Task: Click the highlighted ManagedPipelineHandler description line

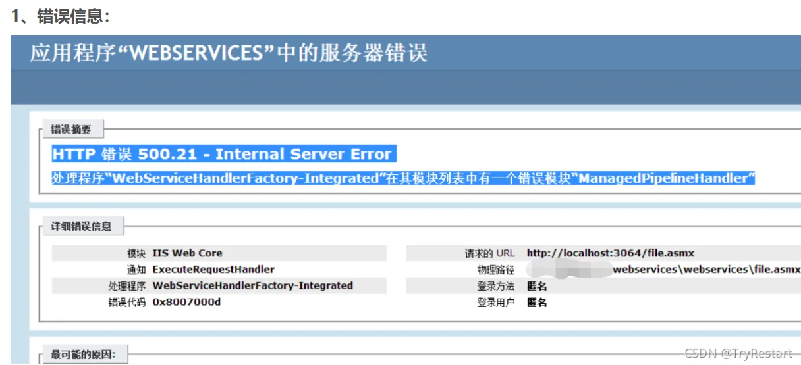Action: coord(403,178)
